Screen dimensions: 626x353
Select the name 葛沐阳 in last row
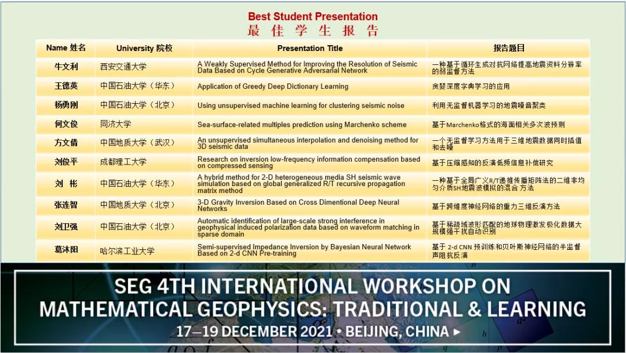click(x=65, y=251)
